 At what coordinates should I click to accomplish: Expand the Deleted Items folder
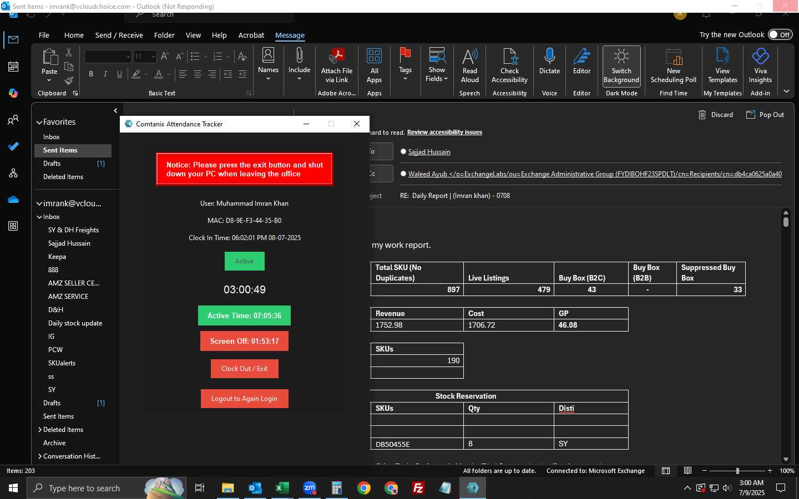point(40,430)
